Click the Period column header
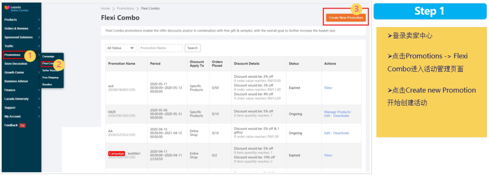The height and width of the screenshot is (176, 489). [x=155, y=64]
